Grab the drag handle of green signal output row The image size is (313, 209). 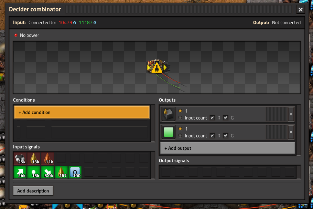click(x=277, y=132)
